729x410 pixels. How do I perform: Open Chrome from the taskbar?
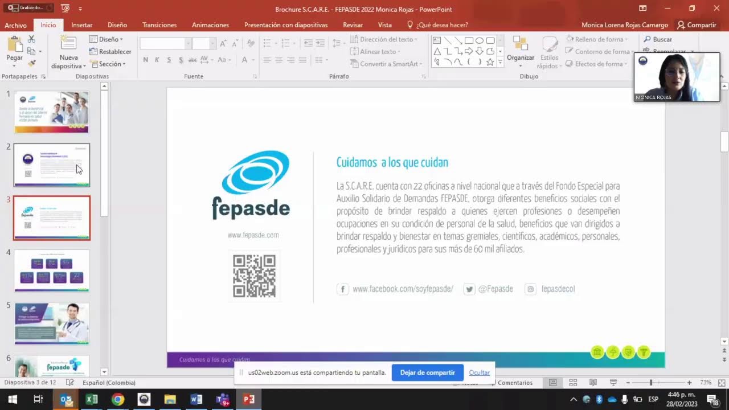[118, 399]
